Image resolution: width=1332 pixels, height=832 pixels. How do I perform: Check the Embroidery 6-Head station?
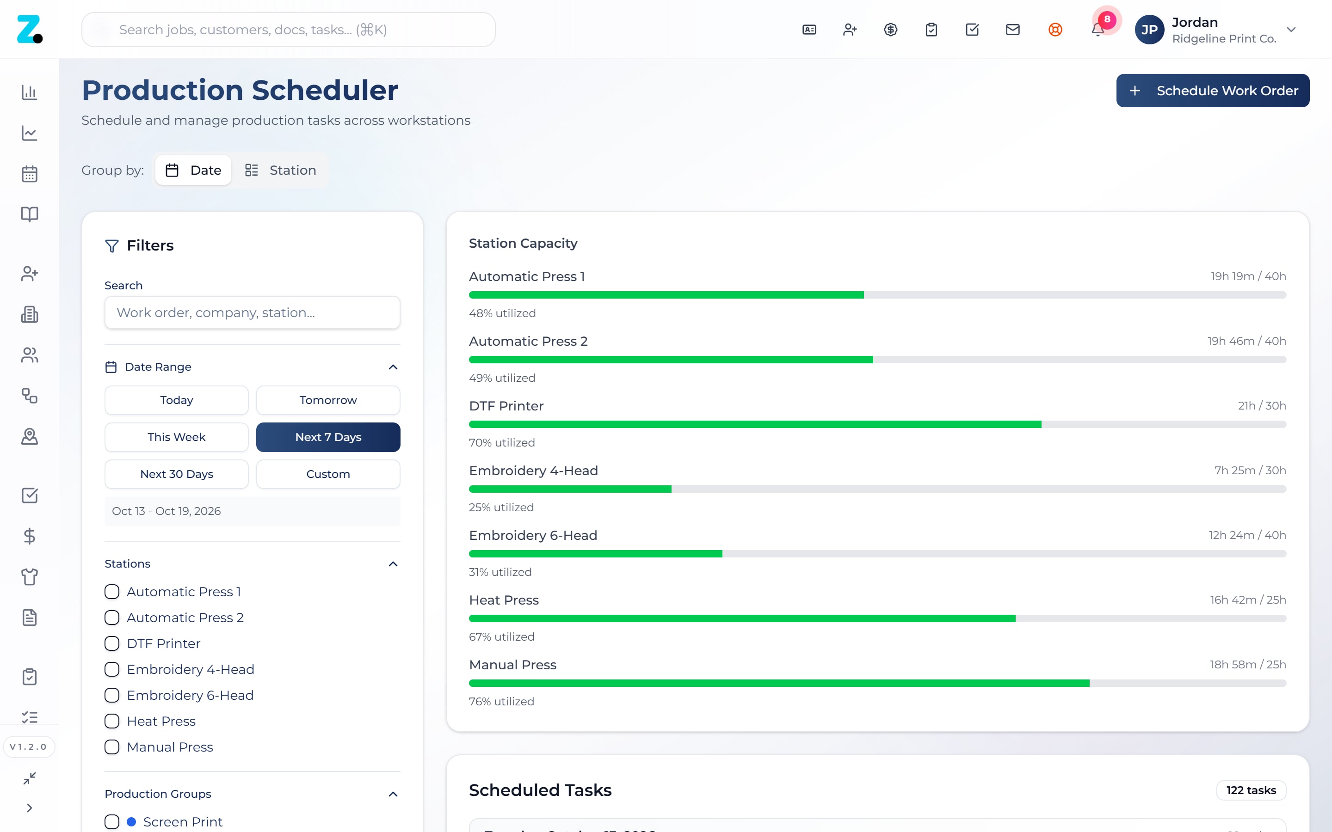[112, 695]
